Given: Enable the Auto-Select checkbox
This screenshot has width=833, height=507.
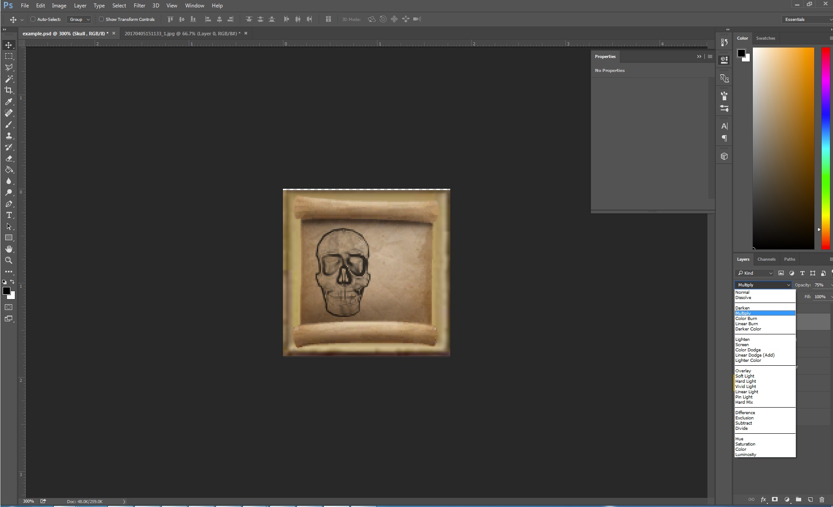Looking at the screenshot, I should click(x=33, y=19).
